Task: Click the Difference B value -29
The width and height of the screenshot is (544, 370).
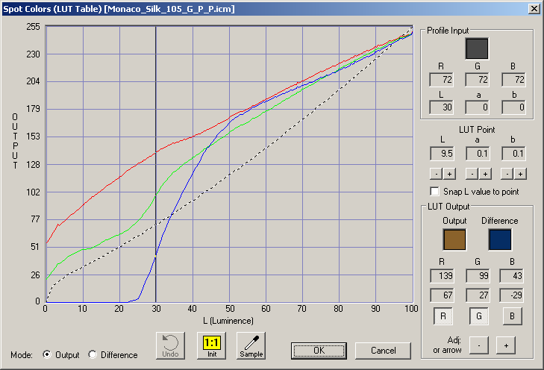Action: point(511,295)
